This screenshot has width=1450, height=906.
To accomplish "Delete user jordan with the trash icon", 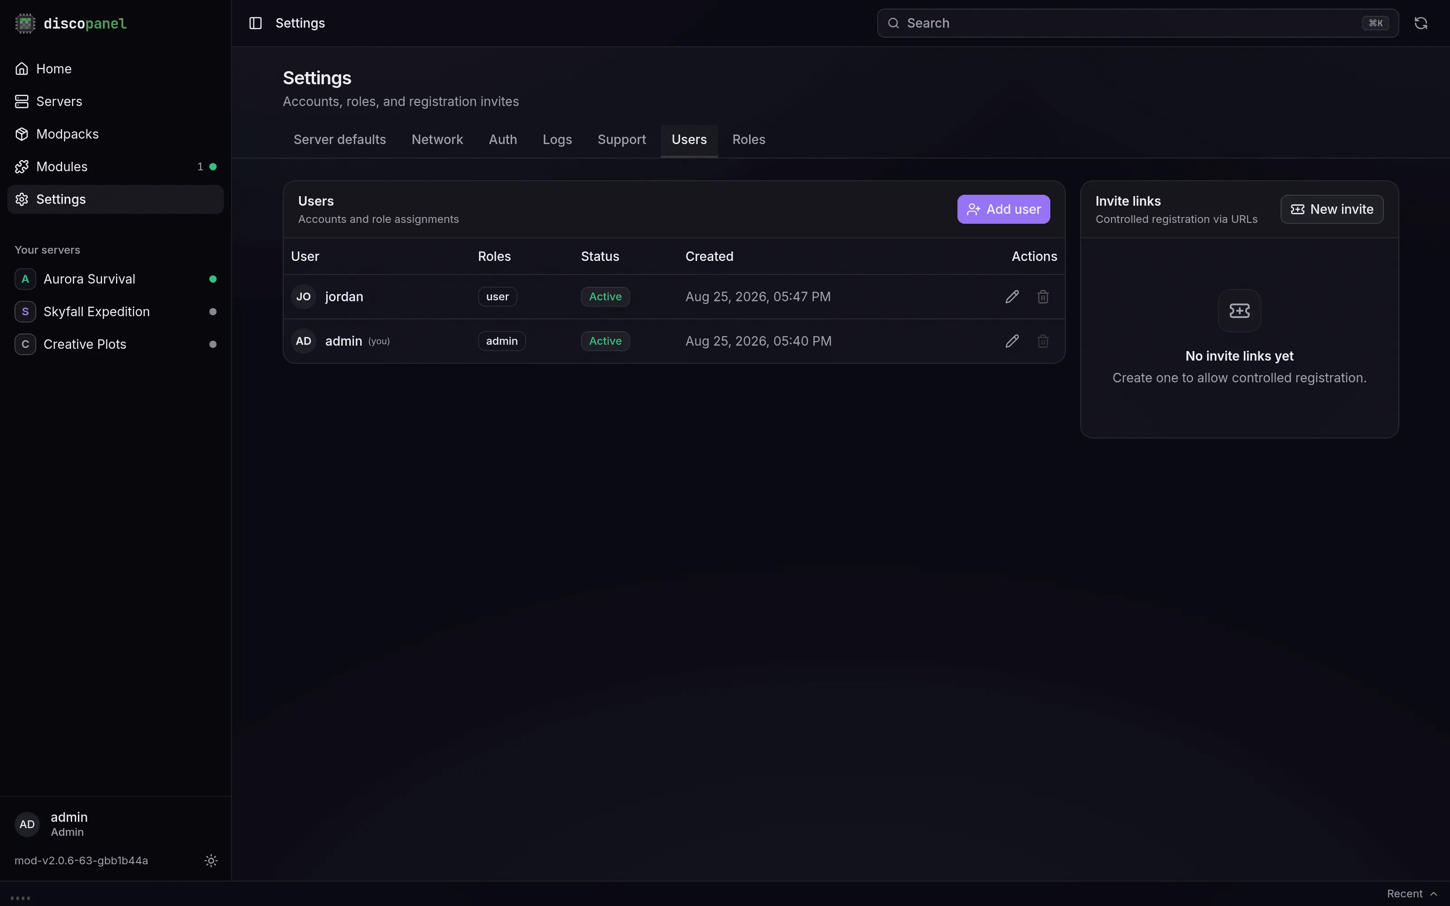I will (x=1043, y=297).
